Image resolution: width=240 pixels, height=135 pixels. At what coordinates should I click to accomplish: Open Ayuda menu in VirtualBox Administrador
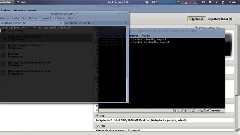point(32,10)
